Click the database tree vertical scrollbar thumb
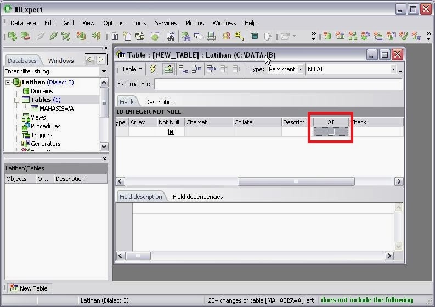Image resolution: width=435 pixels, height=307 pixels. tap(104, 103)
